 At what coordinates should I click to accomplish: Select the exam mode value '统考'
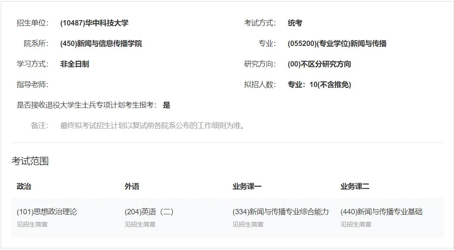tap(295, 23)
